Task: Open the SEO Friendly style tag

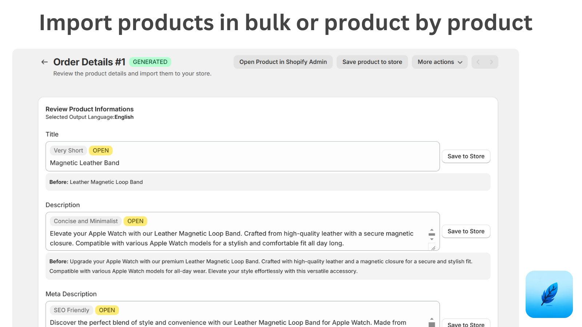Action: tap(71, 310)
